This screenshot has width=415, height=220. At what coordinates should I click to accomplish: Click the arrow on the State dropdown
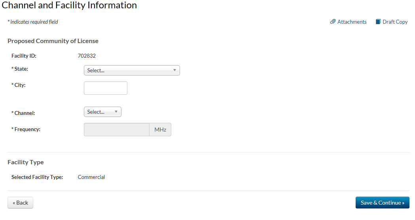click(x=174, y=70)
